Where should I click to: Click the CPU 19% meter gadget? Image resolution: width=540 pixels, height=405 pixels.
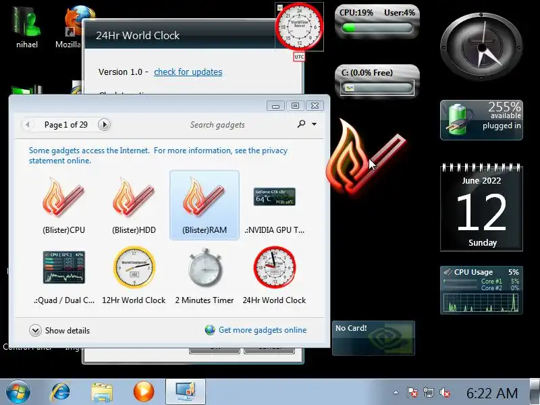377,22
